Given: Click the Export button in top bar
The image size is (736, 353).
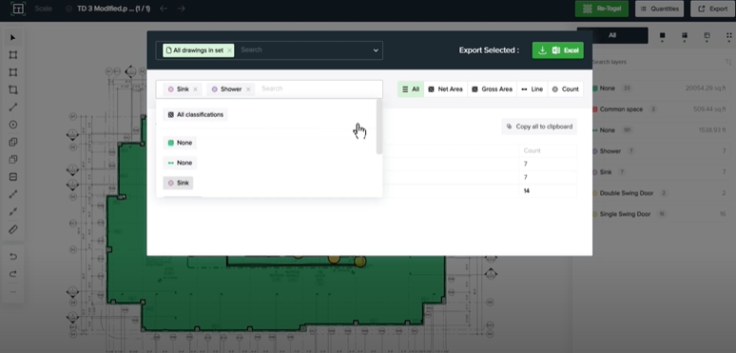Looking at the screenshot, I should coord(712,9).
